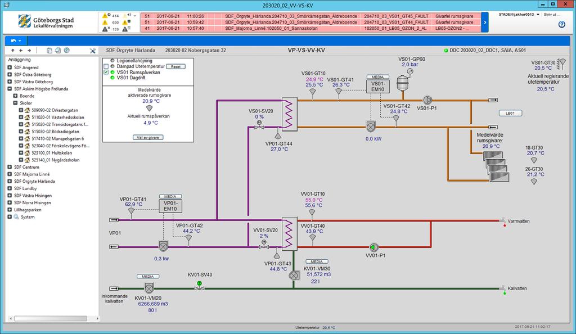The height and width of the screenshot is (334, 576).
Task: Click the VS01-EM10 energy meter box
Action: [377, 86]
